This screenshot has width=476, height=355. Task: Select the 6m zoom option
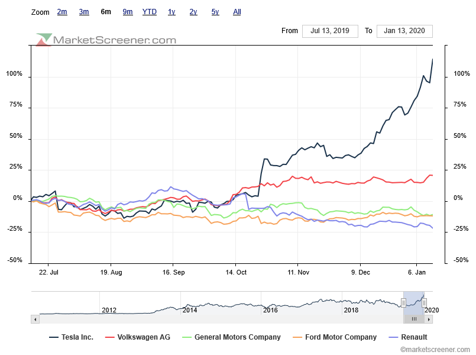pos(106,12)
